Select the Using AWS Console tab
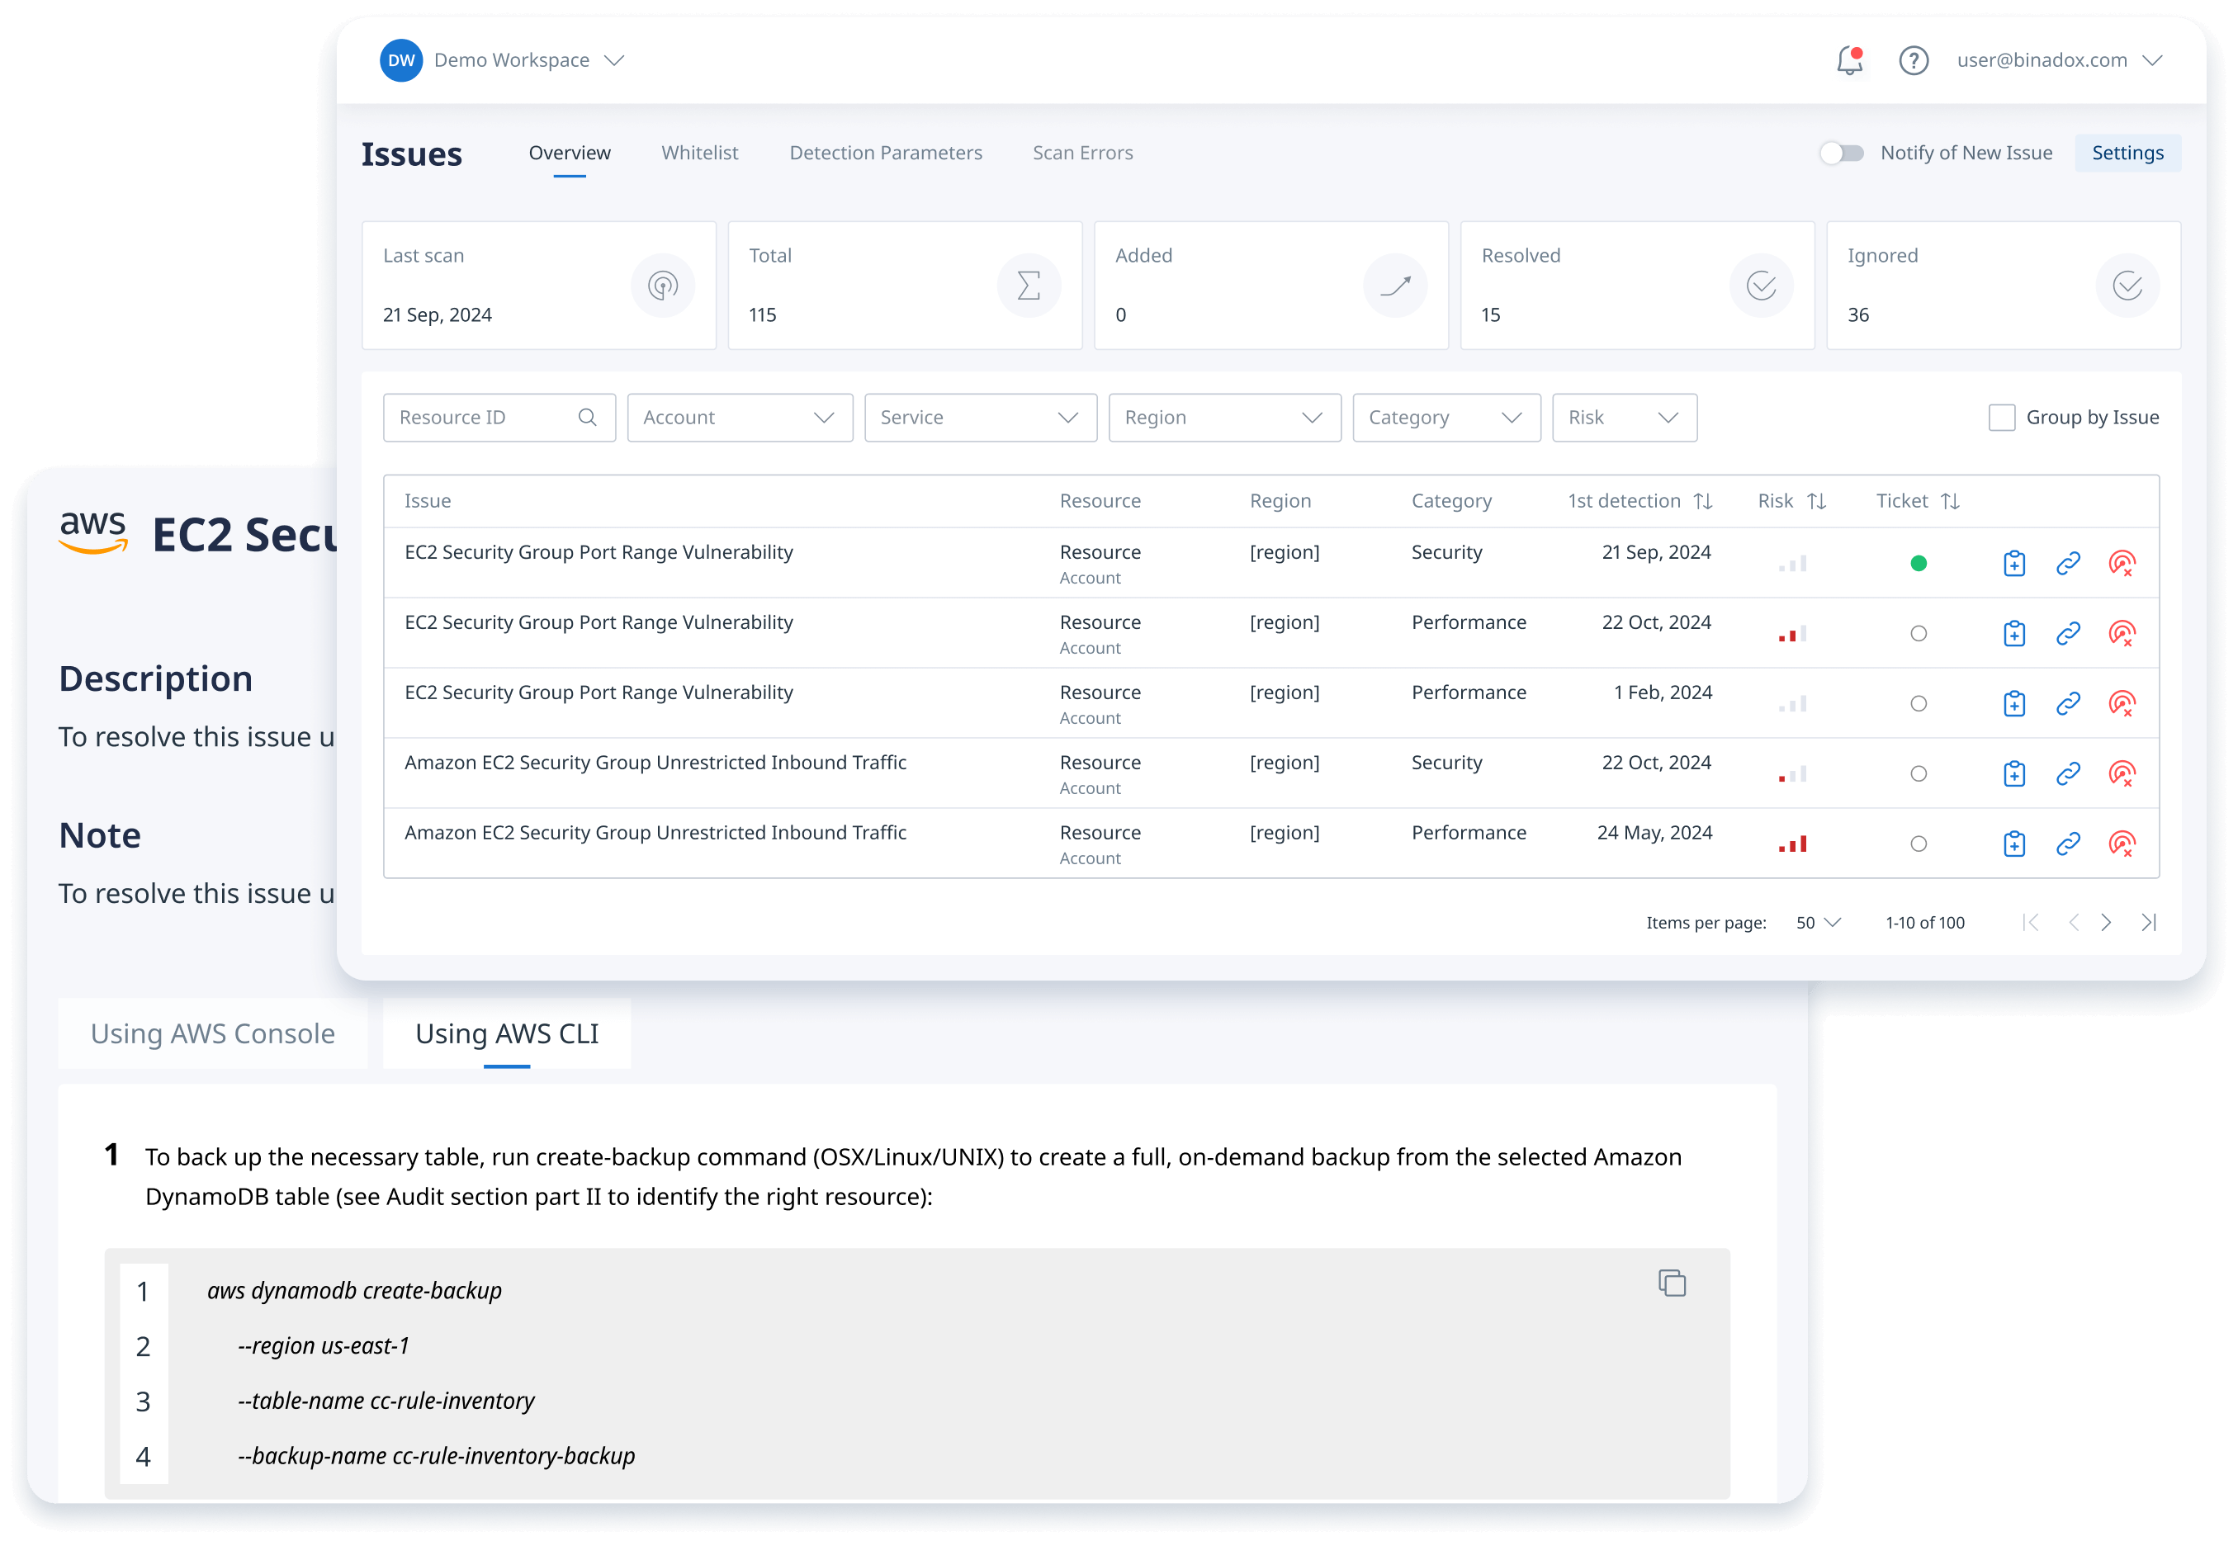 click(212, 1034)
